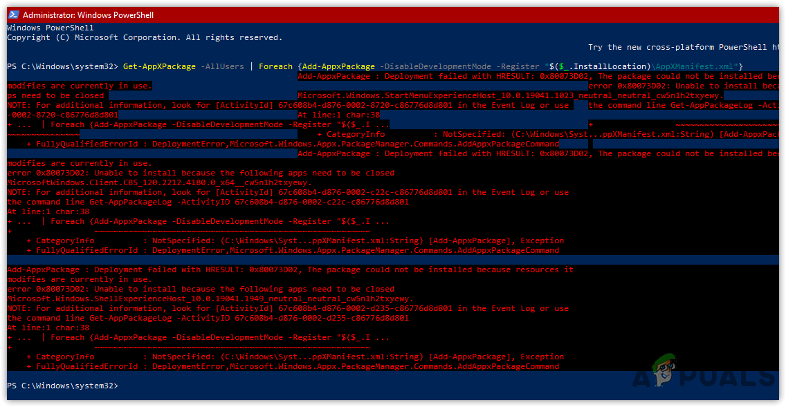Image resolution: width=786 pixels, height=407 pixels.
Task: Click the bottom 'PS C:\Windows\system32>' prompt
Action: pyautogui.click(x=63, y=386)
